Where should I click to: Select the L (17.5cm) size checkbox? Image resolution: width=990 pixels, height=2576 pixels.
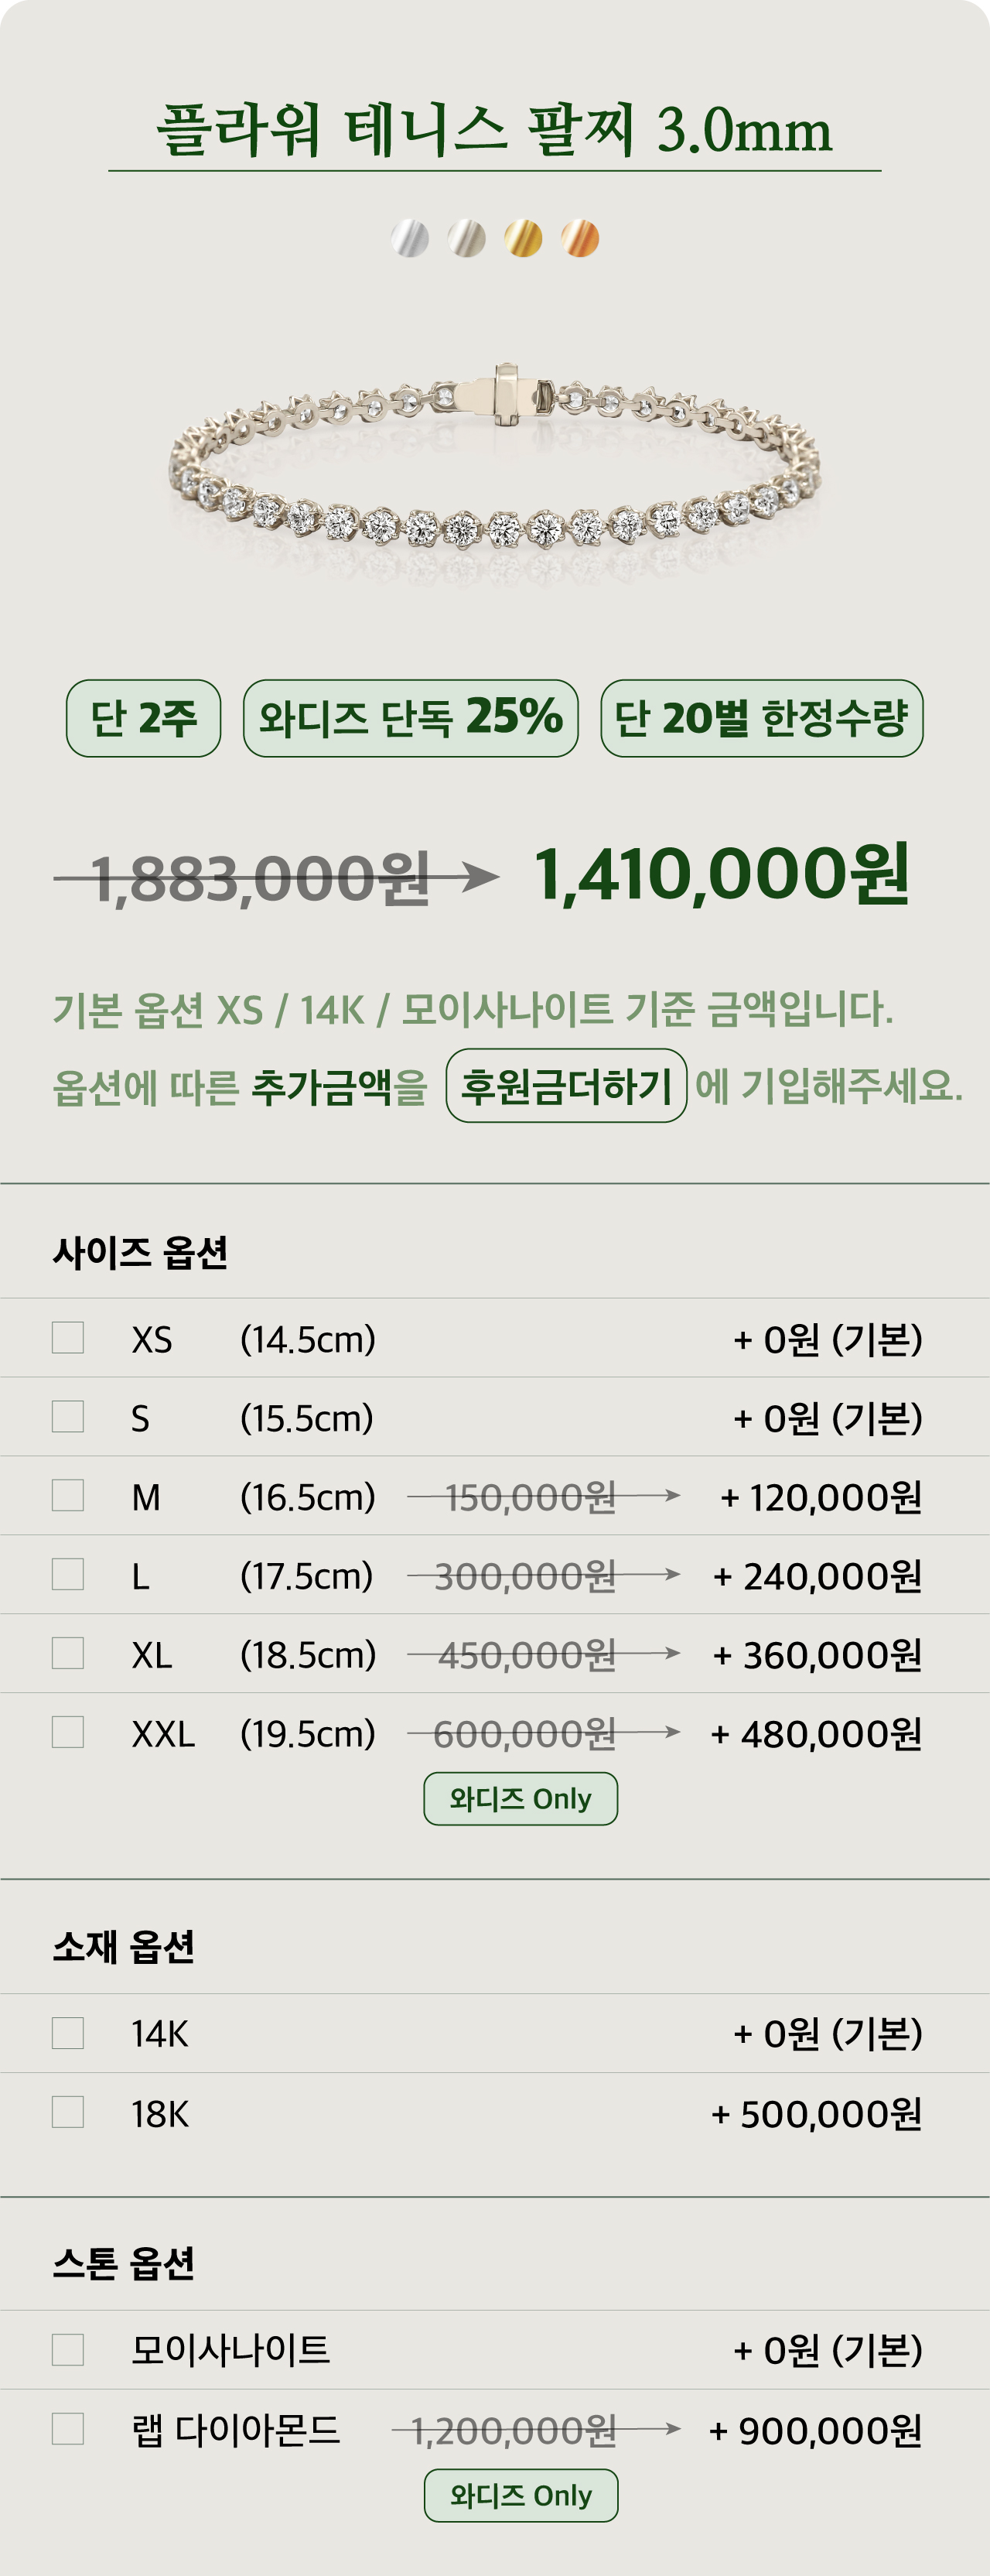click(68, 1575)
